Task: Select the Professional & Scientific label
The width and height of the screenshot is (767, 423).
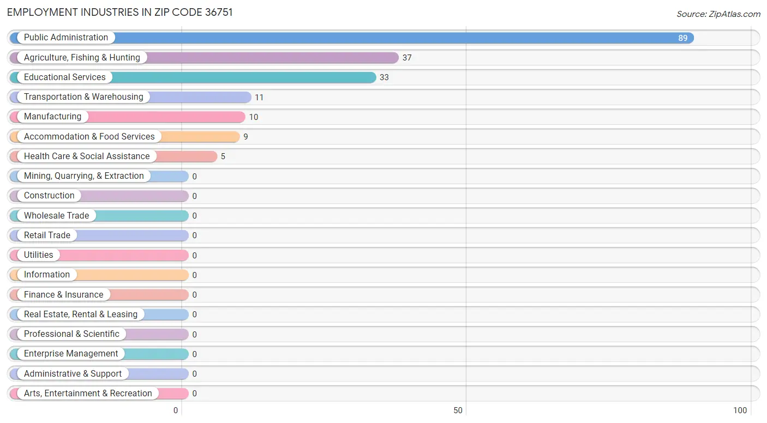Action: 71,334
